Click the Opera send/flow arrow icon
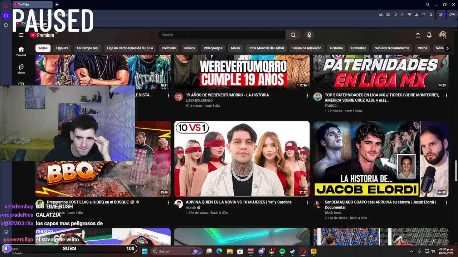Image resolution: width=458 pixels, height=257 pixels. pyautogui.click(x=403, y=14)
